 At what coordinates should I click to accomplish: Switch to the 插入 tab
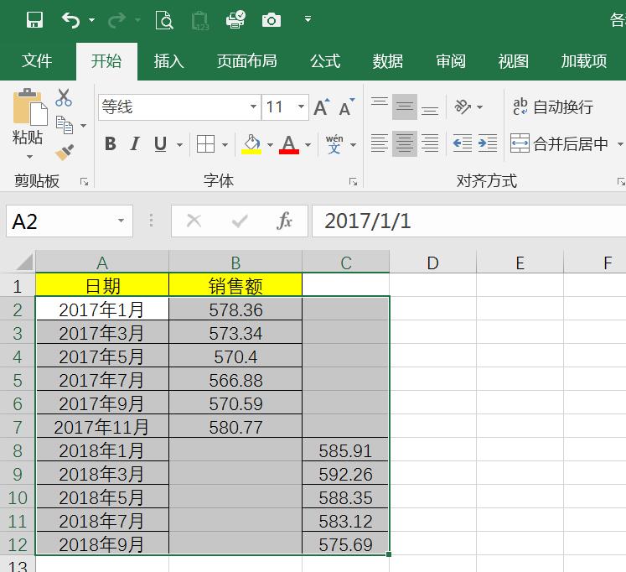click(169, 61)
